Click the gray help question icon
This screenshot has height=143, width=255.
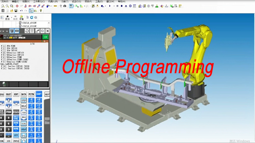[x=36, y=17]
